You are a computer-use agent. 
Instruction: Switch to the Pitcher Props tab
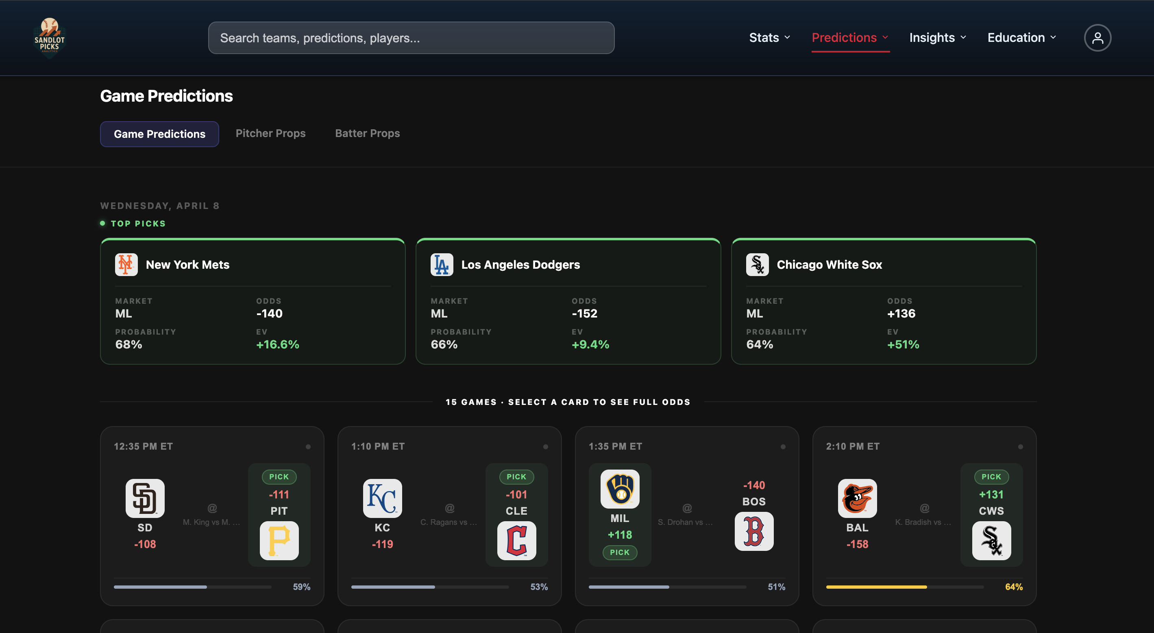click(x=270, y=133)
